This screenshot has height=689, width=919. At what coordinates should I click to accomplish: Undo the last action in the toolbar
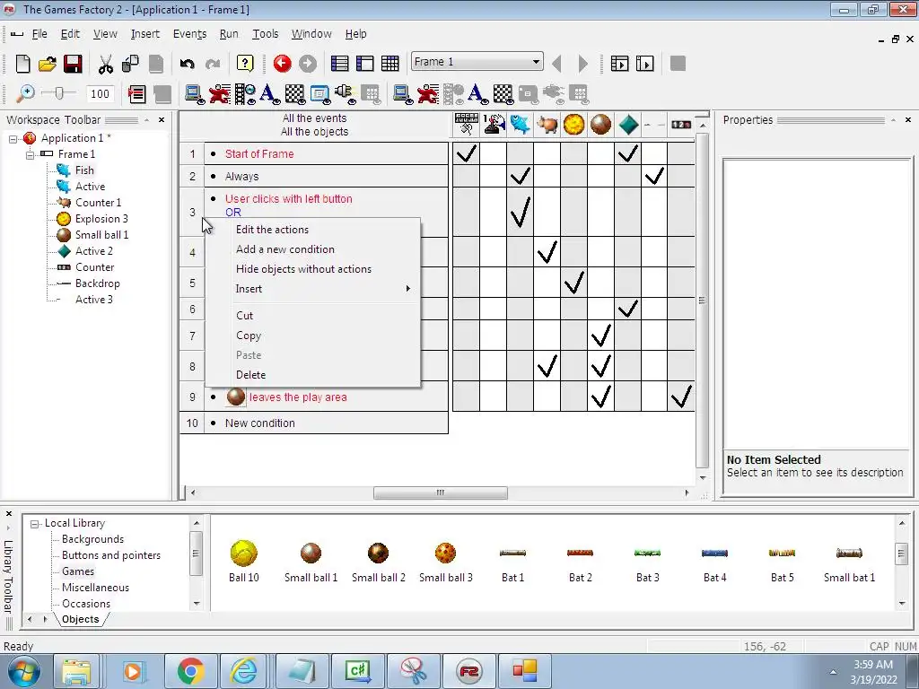[x=187, y=64]
